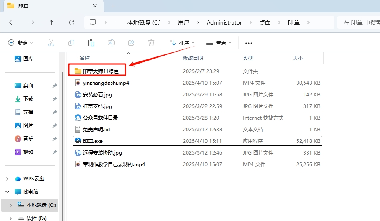This screenshot has width=380, height=221.
Task: Navigate to 桌面 breadcrumb
Action: (x=265, y=22)
